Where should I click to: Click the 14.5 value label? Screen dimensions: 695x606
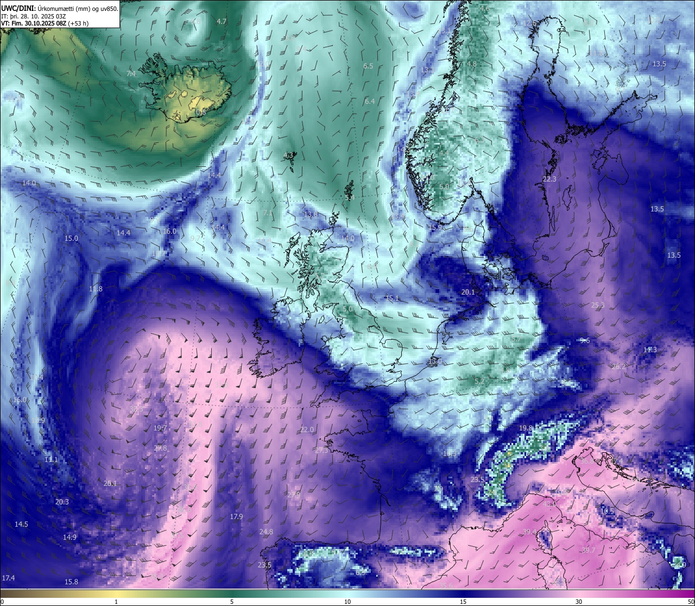tap(21, 524)
